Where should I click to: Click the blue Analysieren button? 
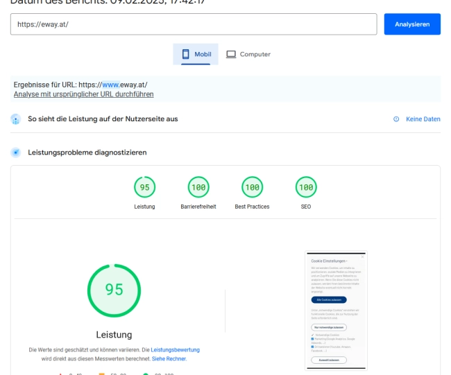pyautogui.click(x=412, y=24)
